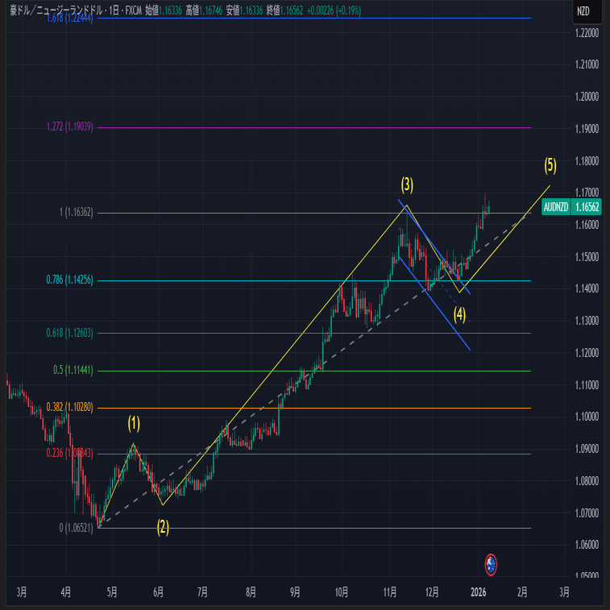The width and height of the screenshot is (610, 610).
Task: Click the 1.22000 price scale value
Action: (x=587, y=33)
